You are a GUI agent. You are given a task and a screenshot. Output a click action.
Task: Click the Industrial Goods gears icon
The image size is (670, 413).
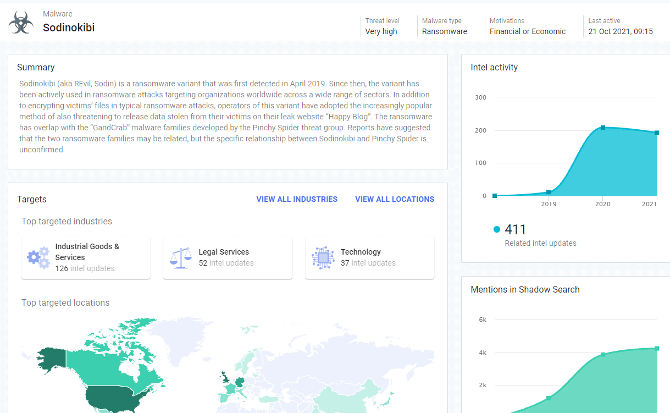pos(38,257)
